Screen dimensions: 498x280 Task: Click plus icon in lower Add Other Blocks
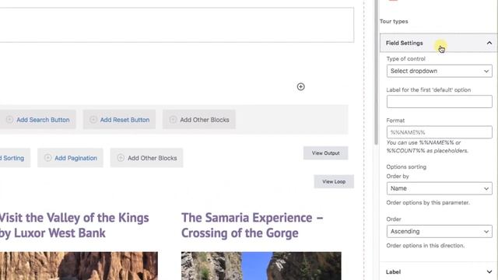point(121,158)
